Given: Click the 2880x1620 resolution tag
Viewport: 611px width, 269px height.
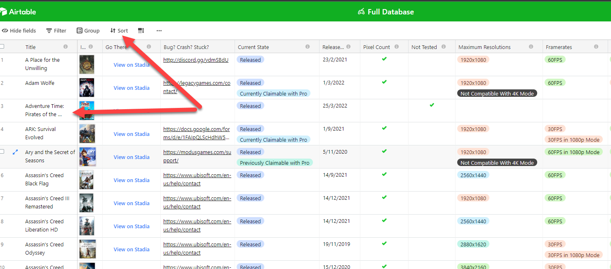Looking at the screenshot, I should click(x=473, y=244).
